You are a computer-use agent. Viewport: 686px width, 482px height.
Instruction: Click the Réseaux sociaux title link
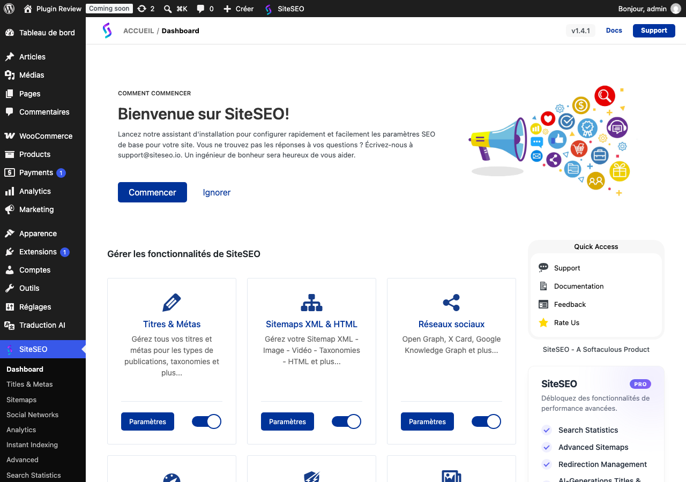pyautogui.click(x=451, y=324)
